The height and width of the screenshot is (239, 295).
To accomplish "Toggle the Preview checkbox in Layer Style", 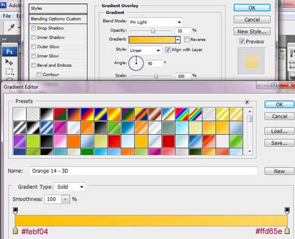I will click(242, 41).
